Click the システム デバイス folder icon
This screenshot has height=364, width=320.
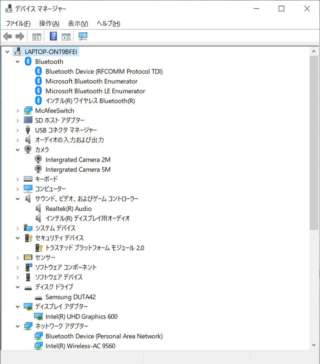(28, 228)
